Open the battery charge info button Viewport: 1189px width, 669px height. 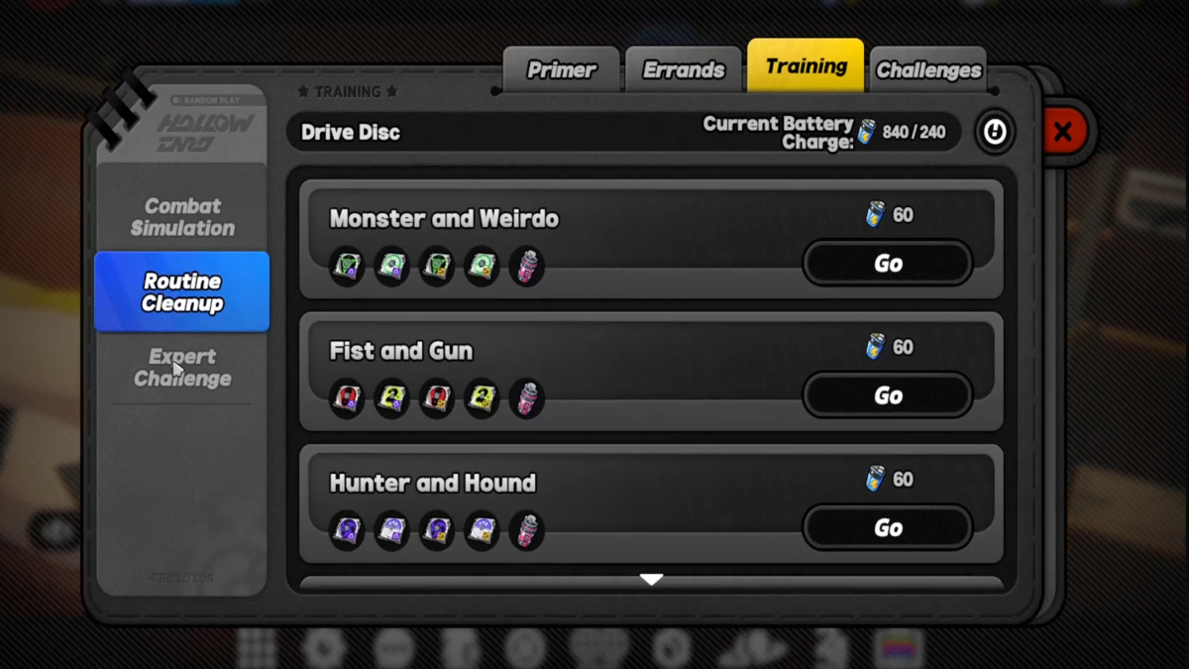pos(995,132)
